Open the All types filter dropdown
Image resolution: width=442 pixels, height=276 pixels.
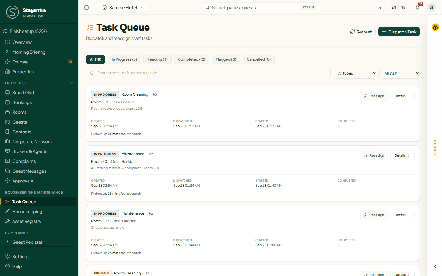coord(355,73)
